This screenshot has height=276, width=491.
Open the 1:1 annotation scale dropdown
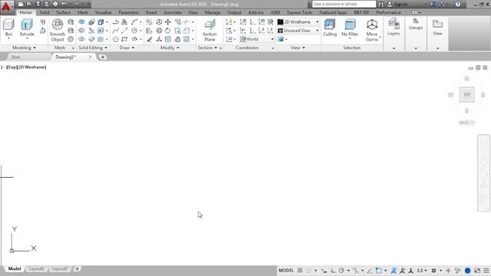pos(422,271)
